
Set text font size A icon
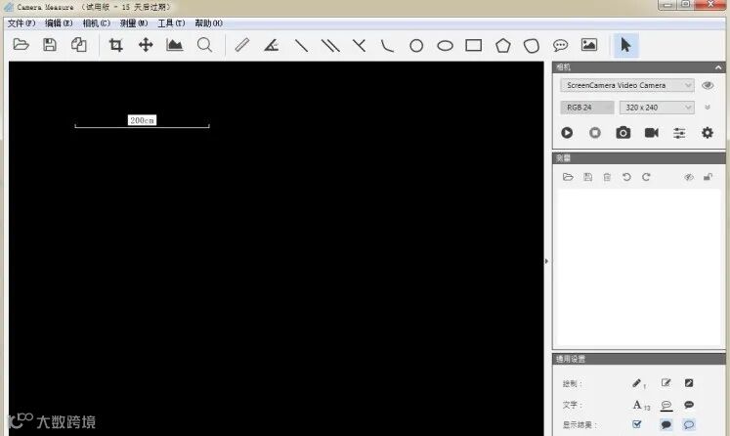[x=641, y=406]
